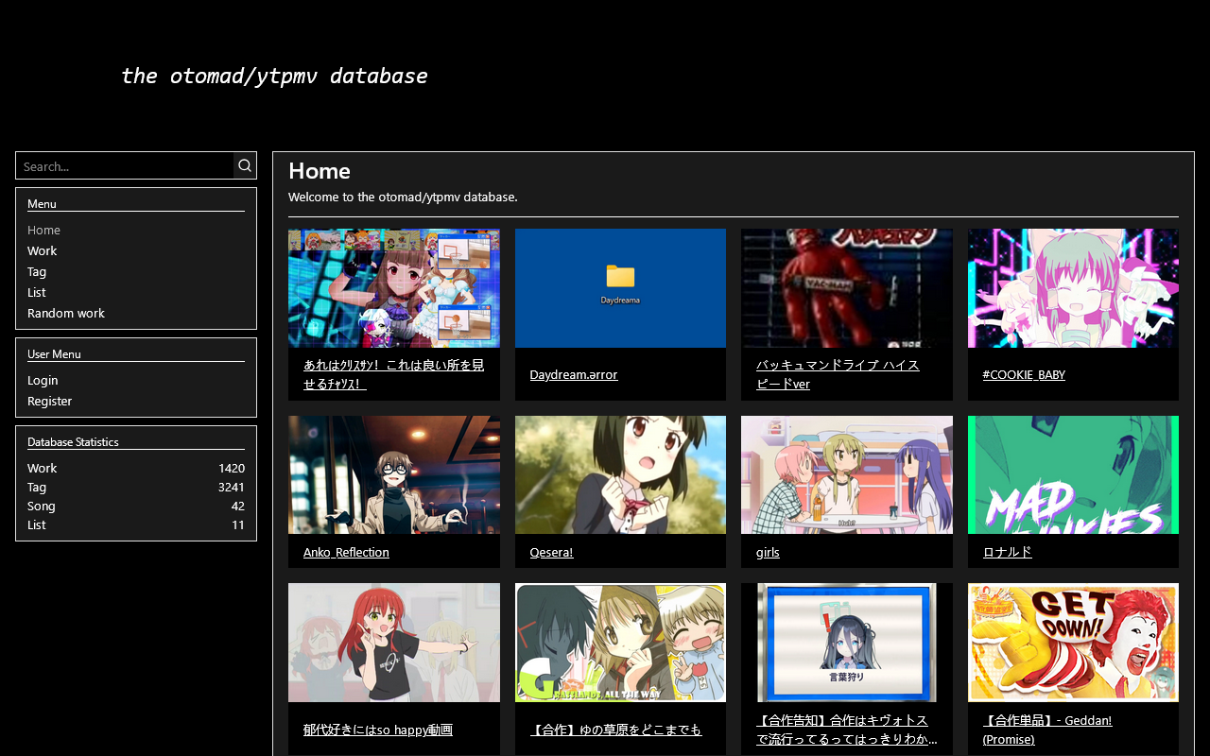Screen dimensions: 1210x756
Task: Click the Home page heading
Action: (x=320, y=171)
